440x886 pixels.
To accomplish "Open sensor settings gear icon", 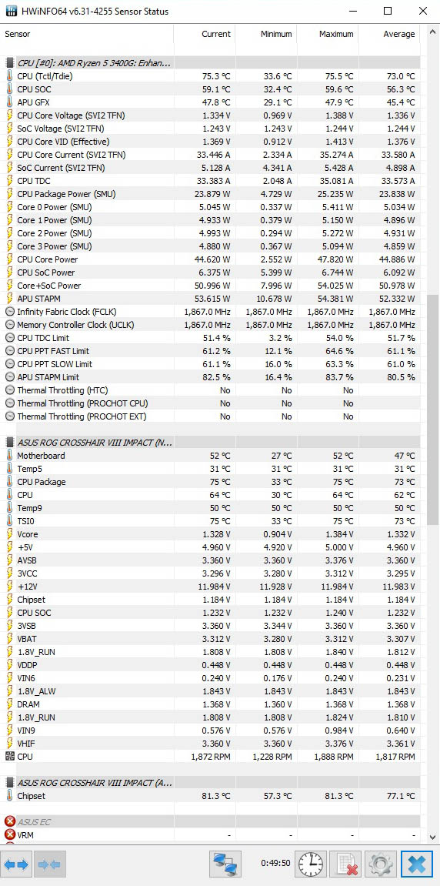I will tap(380, 864).
